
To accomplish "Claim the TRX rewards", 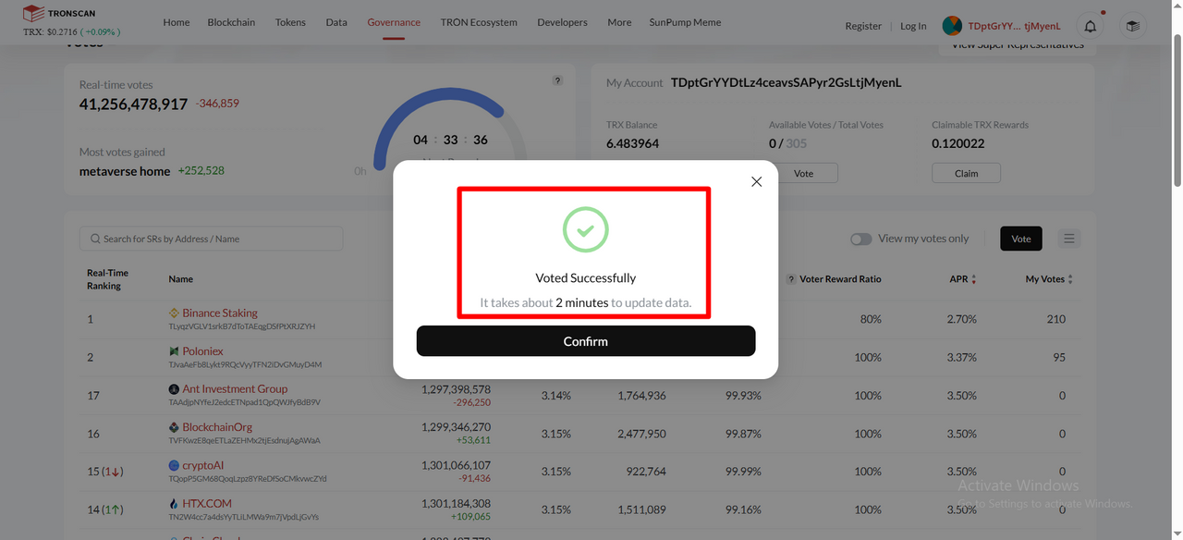I will (x=966, y=173).
